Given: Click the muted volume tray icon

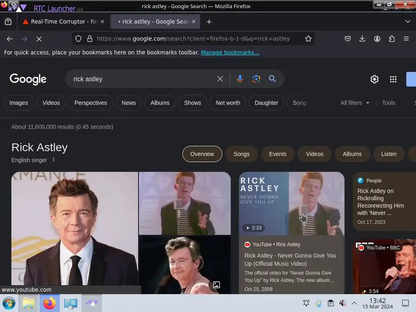Looking at the screenshot, I should [342, 303].
